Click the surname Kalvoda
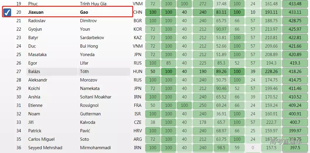Viewport: 310px width, 153px height. pos(88,122)
